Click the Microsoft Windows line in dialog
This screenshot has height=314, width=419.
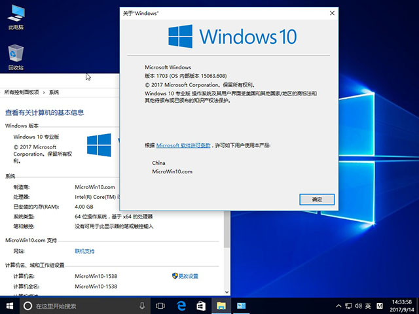(x=168, y=67)
